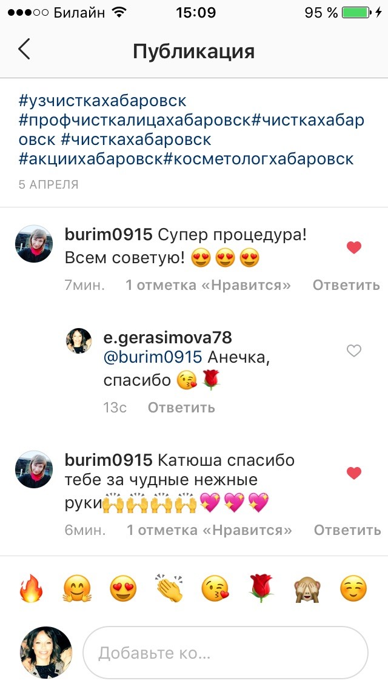Open the @burim0915 mention link
388x689 pixels.
pyautogui.click(x=153, y=357)
